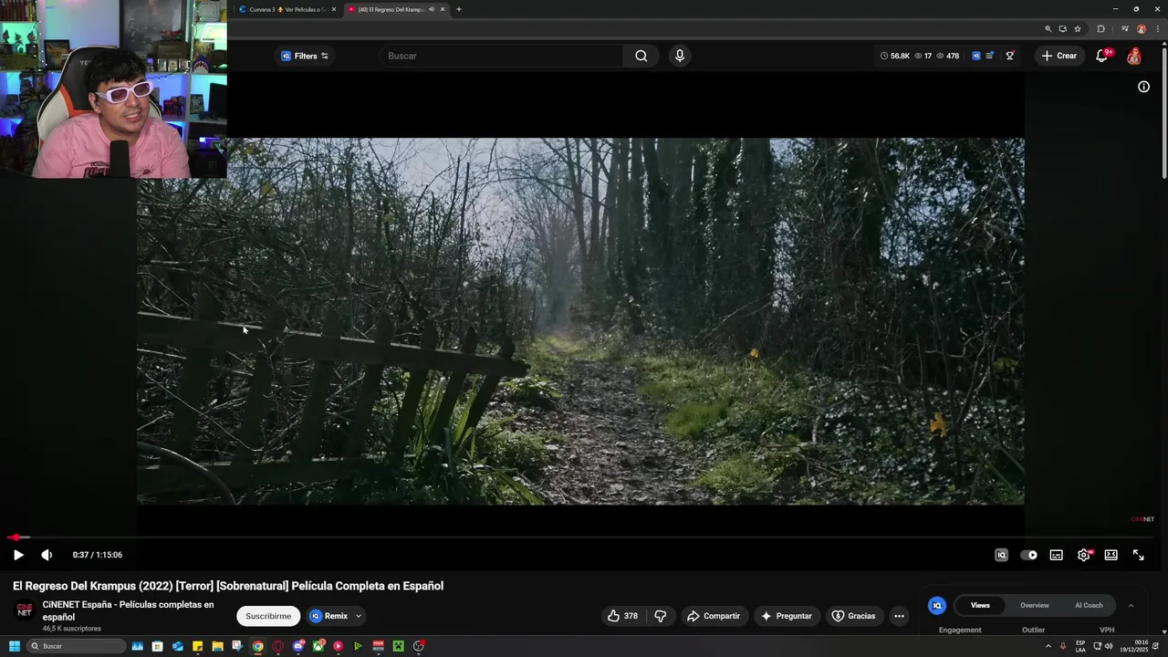This screenshot has width=1168, height=657.
Task: Click the video info circle icon
Action: [x=1143, y=87]
